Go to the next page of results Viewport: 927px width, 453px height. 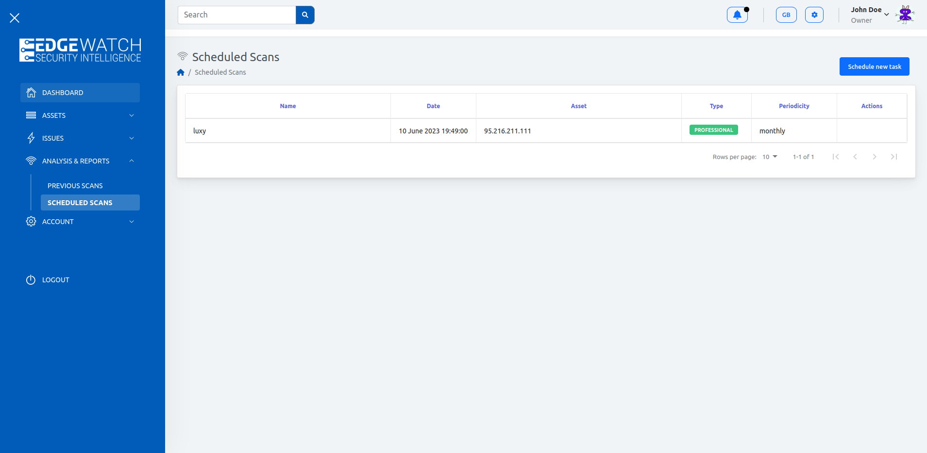point(875,157)
